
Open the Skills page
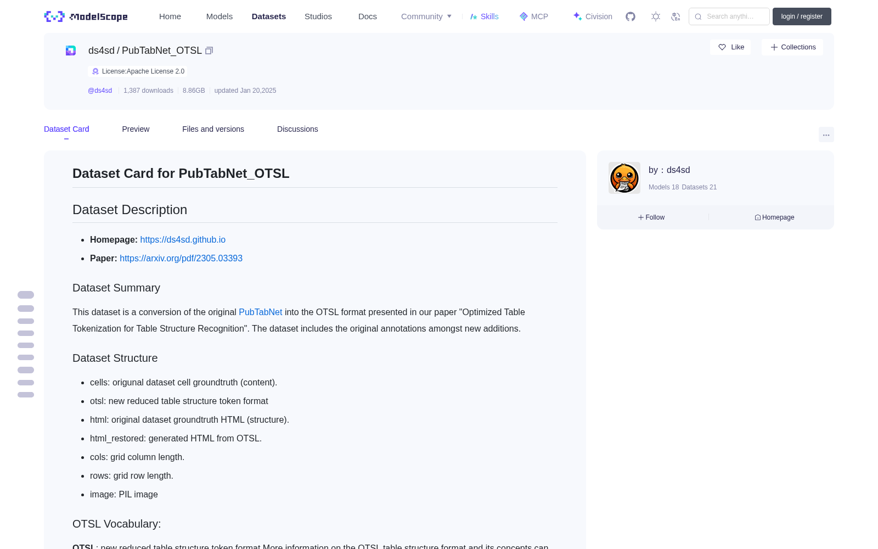[x=484, y=16]
